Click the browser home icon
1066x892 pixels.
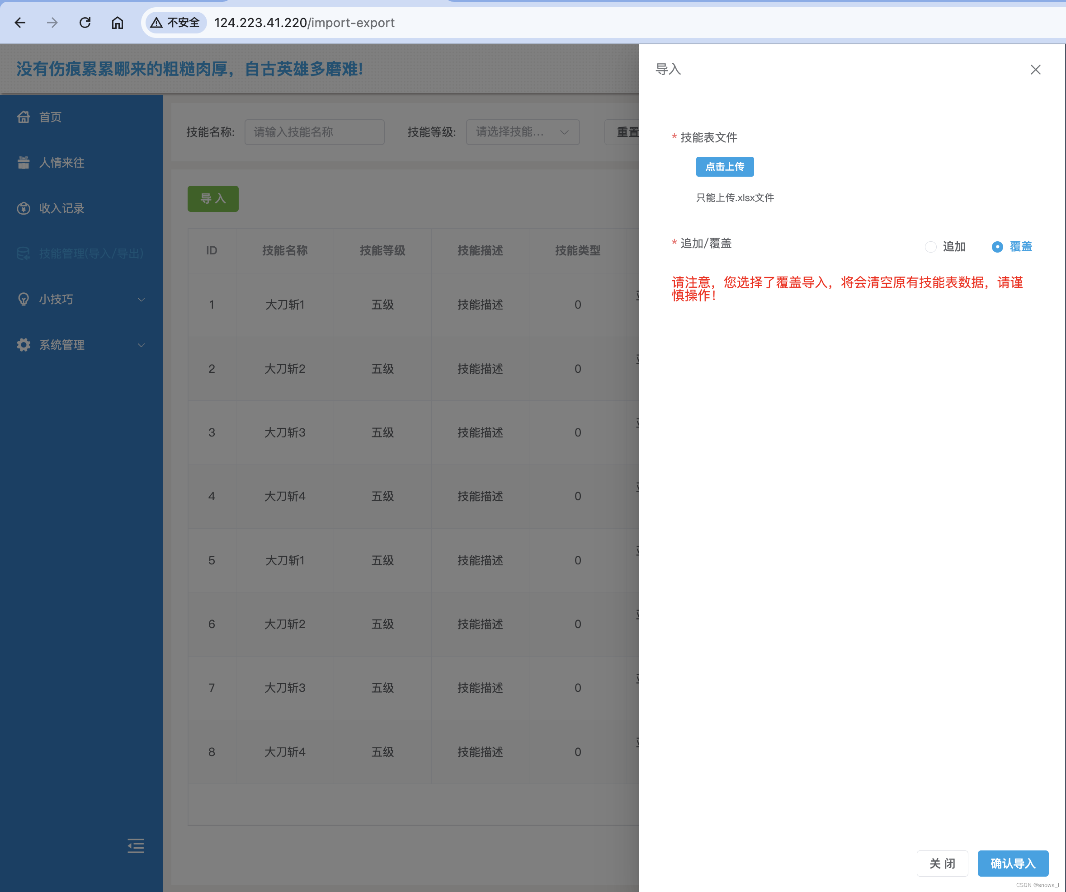point(117,23)
